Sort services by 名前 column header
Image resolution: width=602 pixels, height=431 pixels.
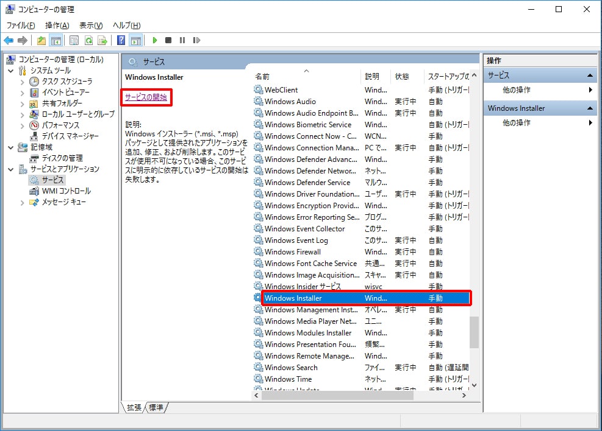tap(307, 77)
